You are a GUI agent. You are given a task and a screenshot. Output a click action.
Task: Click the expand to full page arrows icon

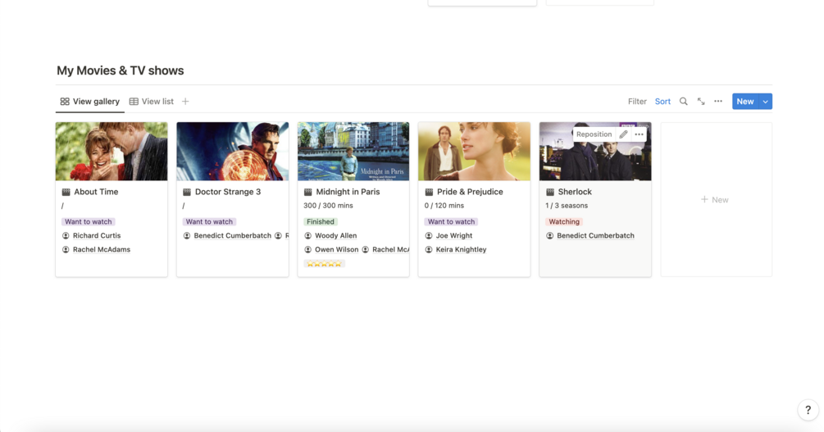pos(701,102)
